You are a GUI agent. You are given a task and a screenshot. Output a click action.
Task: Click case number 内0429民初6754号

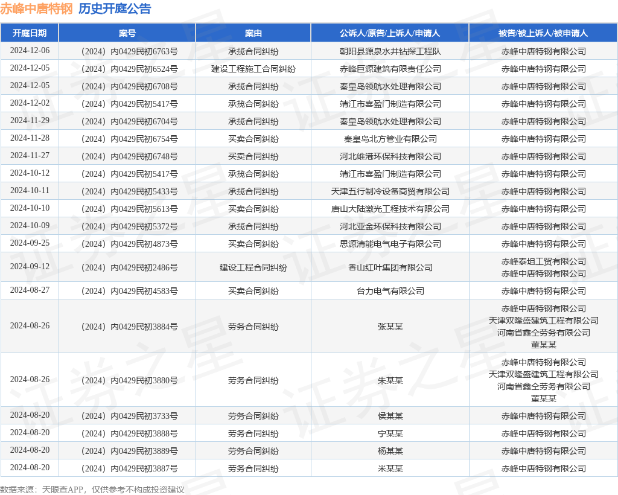pyautogui.click(x=130, y=139)
